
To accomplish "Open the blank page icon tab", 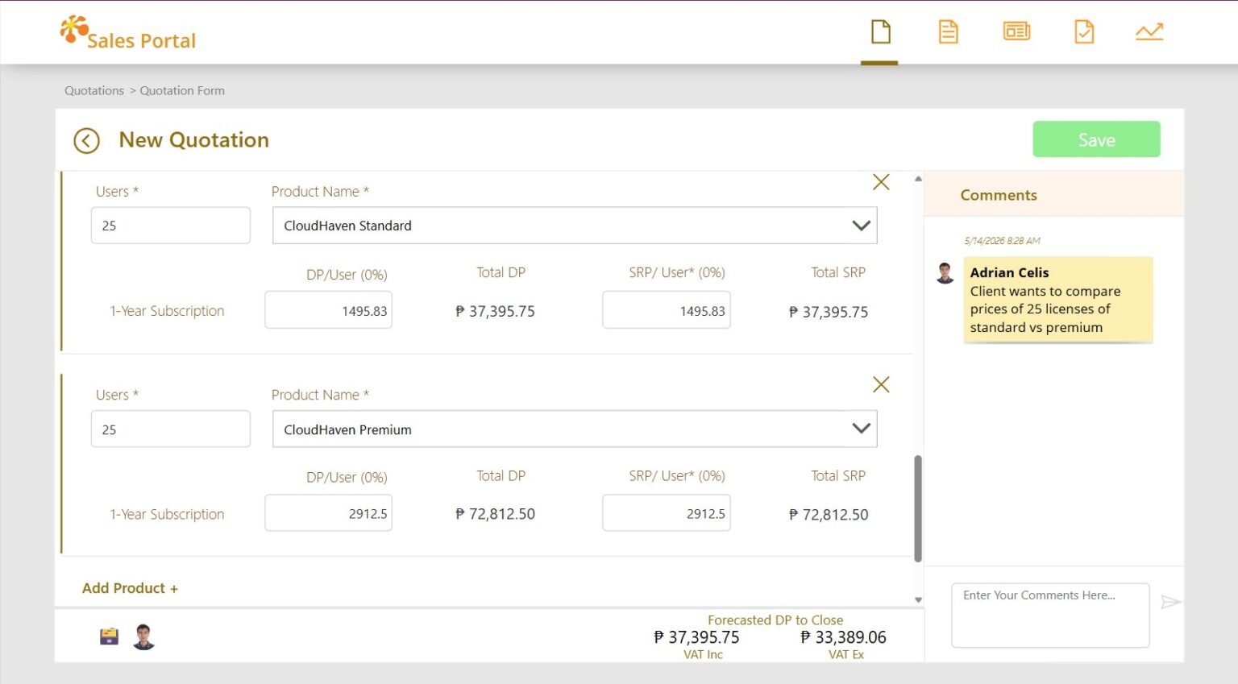I will pos(880,32).
